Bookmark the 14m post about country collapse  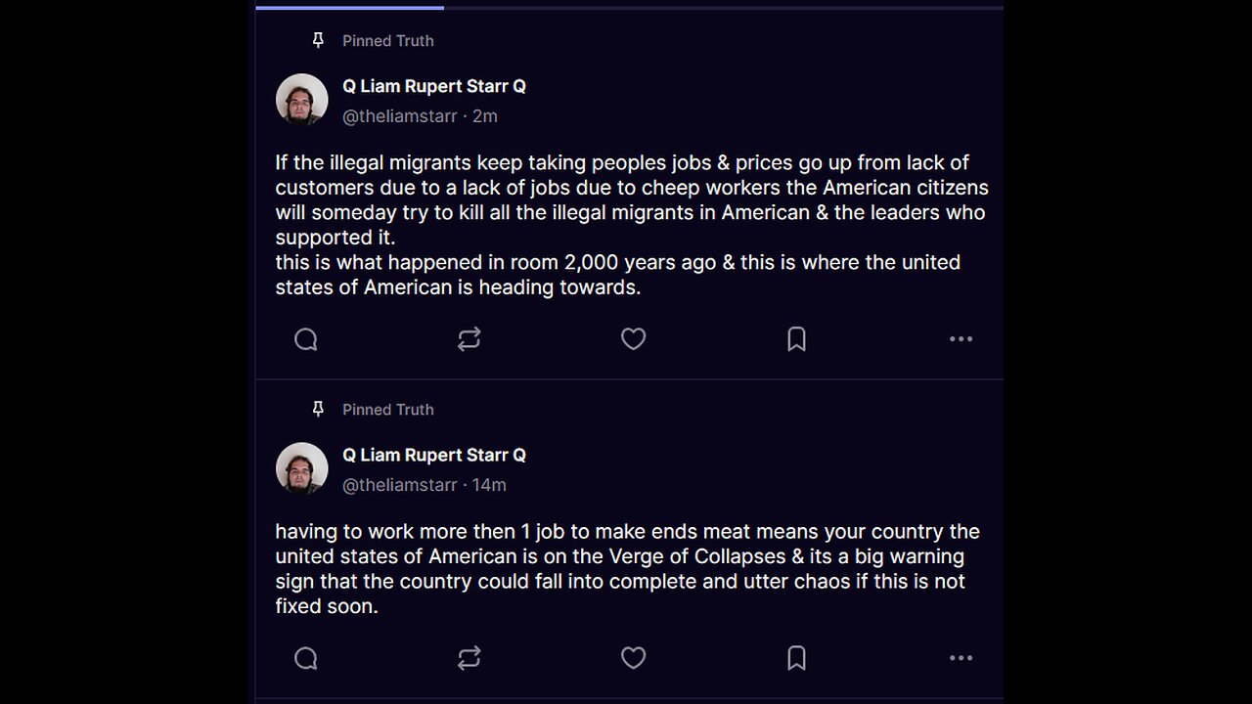coord(796,658)
